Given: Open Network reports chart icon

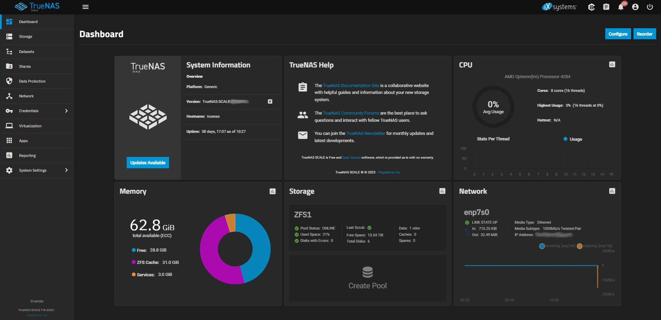Looking at the screenshot, I should pyautogui.click(x=612, y=191).
